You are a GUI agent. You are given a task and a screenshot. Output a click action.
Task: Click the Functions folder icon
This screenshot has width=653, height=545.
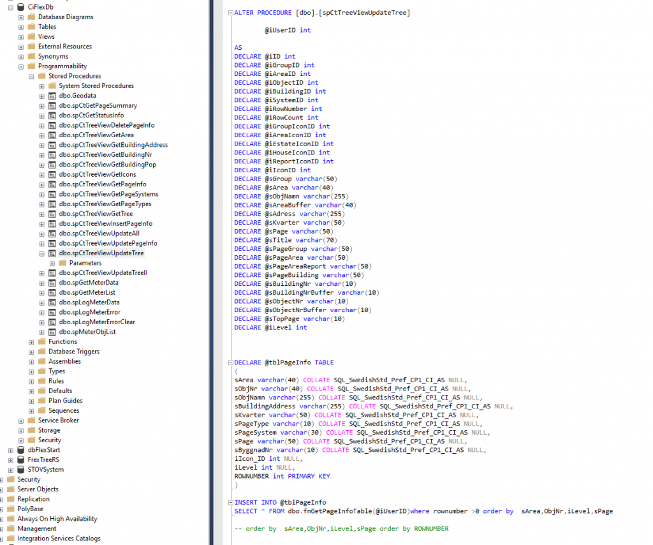(x=41, y=341)
